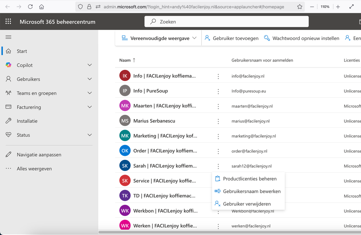This screenshot has width=361, height=235.
Task: Click the email sarah12@facilenjoy.nl
Action: click(x=252, y=166)
